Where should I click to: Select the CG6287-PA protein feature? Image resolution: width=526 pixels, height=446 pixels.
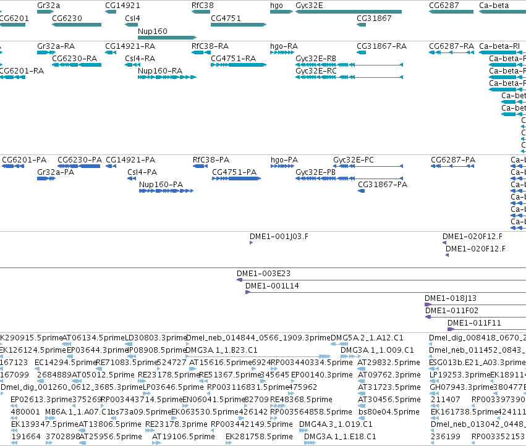pos(452,166)
